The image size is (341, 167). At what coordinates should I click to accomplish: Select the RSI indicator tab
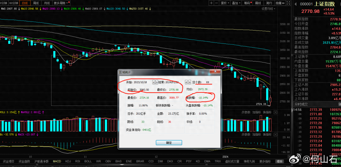78,161
